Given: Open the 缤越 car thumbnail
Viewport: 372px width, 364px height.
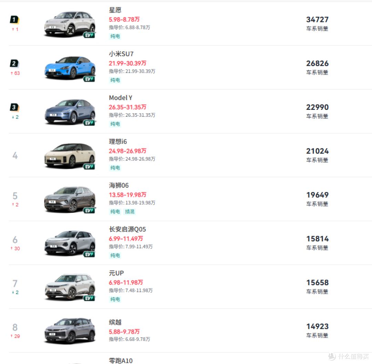Looking at the screenshot, I should click(70, 331).
